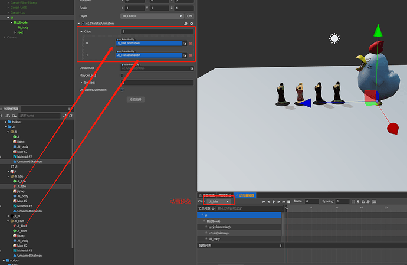The image size is (407, 265).
Task: Select UnnamedSkeleton under the Ji asset
Action: [29, 162]
